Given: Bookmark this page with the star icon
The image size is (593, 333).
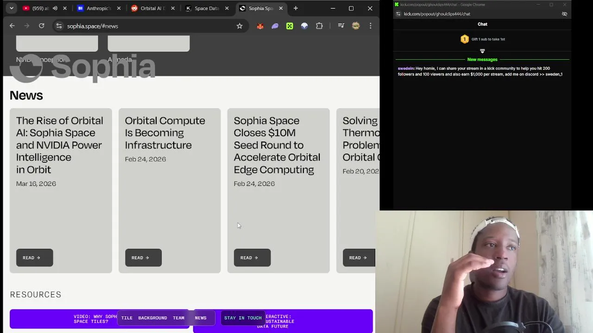Looking at the screenshot, I should [x=240, y=26].
